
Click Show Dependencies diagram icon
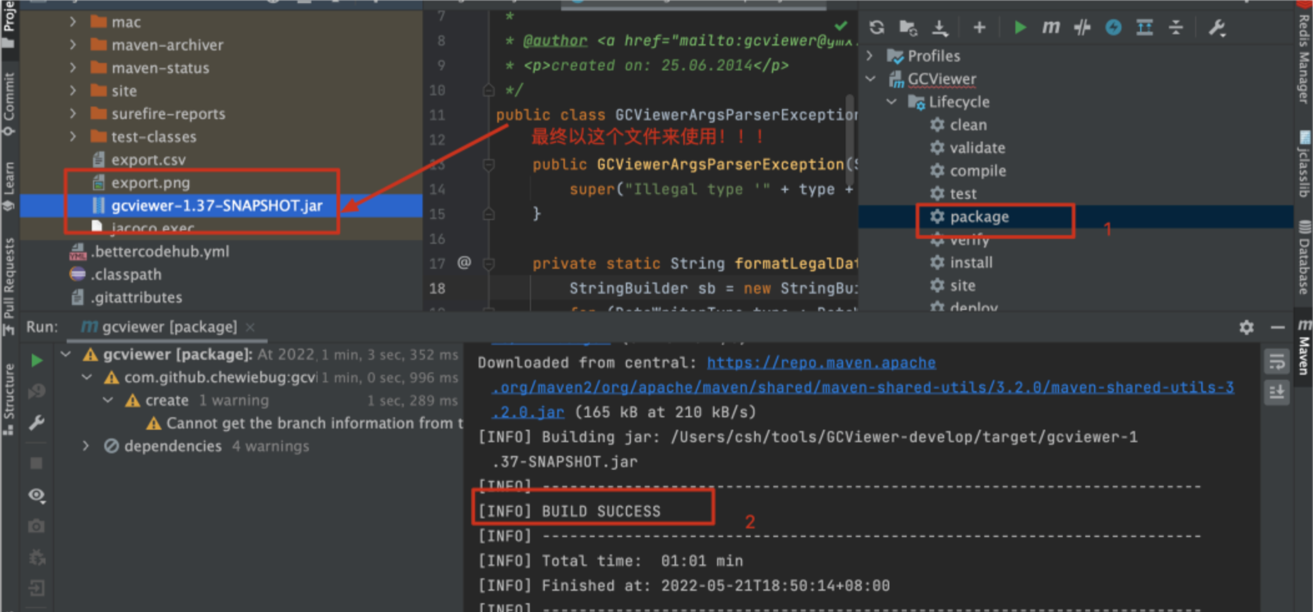pyautogui.click(x=1145, y=27)
